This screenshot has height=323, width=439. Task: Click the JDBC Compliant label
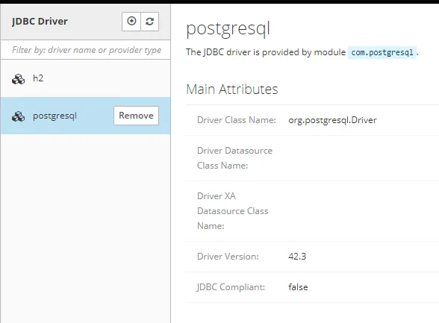click(231, 287)
